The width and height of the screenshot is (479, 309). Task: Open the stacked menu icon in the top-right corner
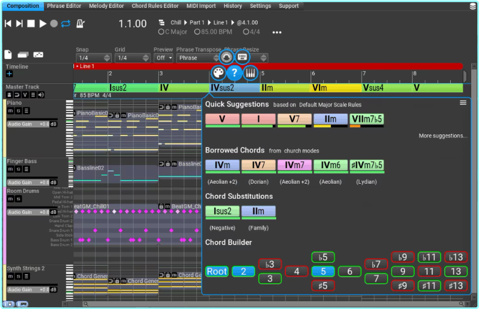[x=472, y=6]
